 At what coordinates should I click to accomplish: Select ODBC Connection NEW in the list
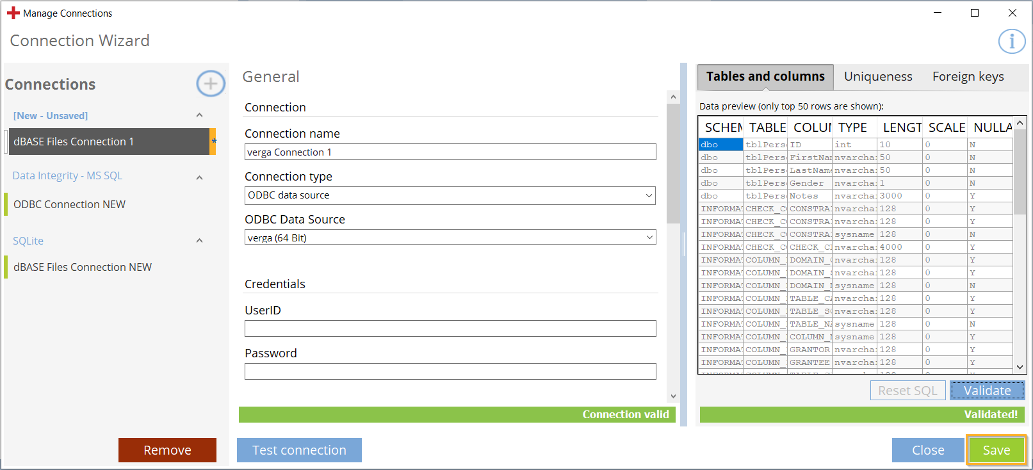pyautogui.click(x=70, y=204)
